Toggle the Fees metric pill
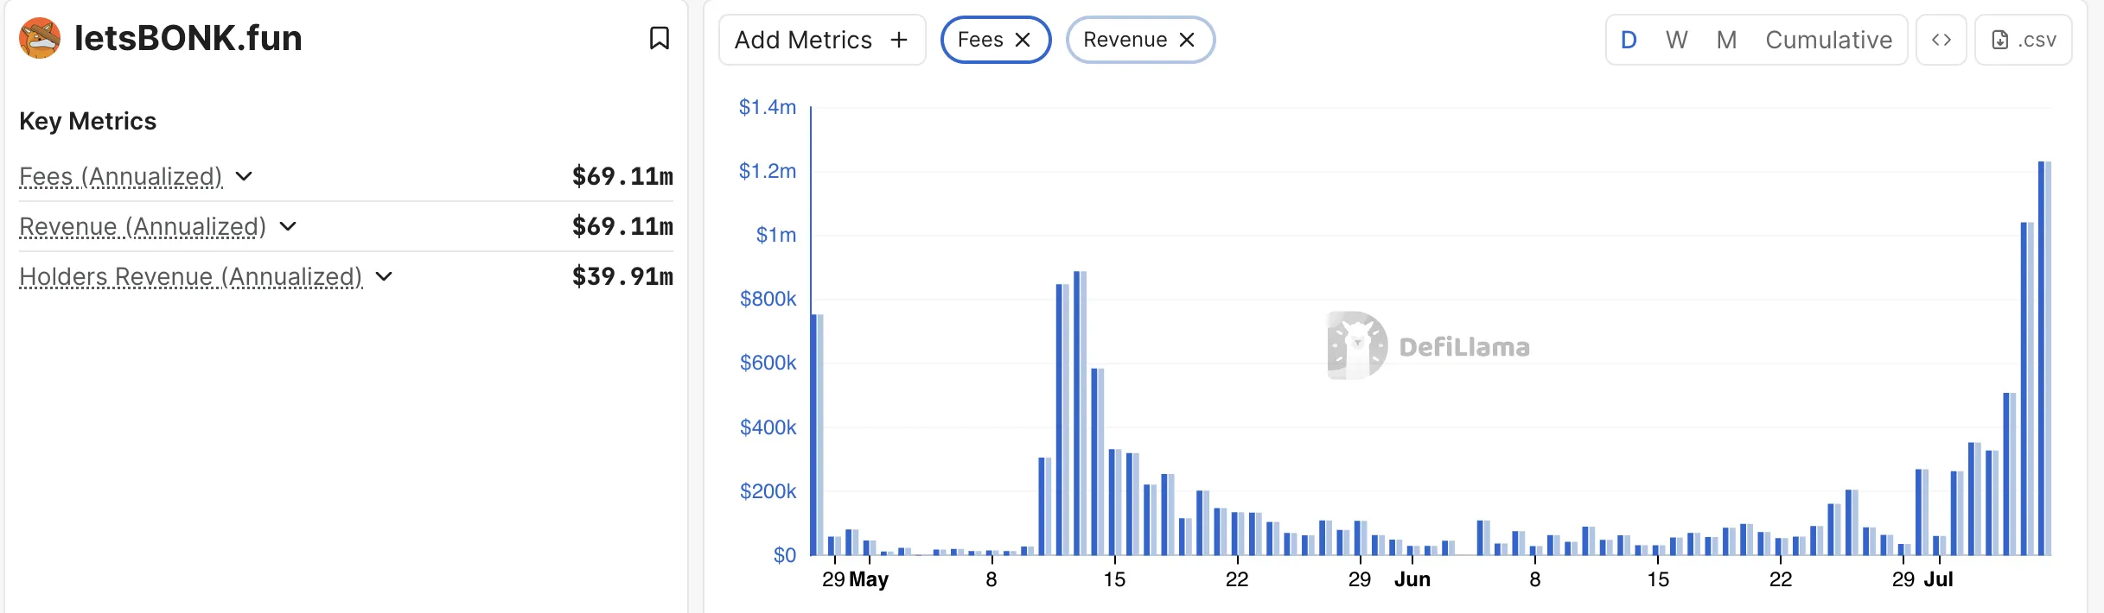Viewport: 2104px width, 613px height. 980,40
